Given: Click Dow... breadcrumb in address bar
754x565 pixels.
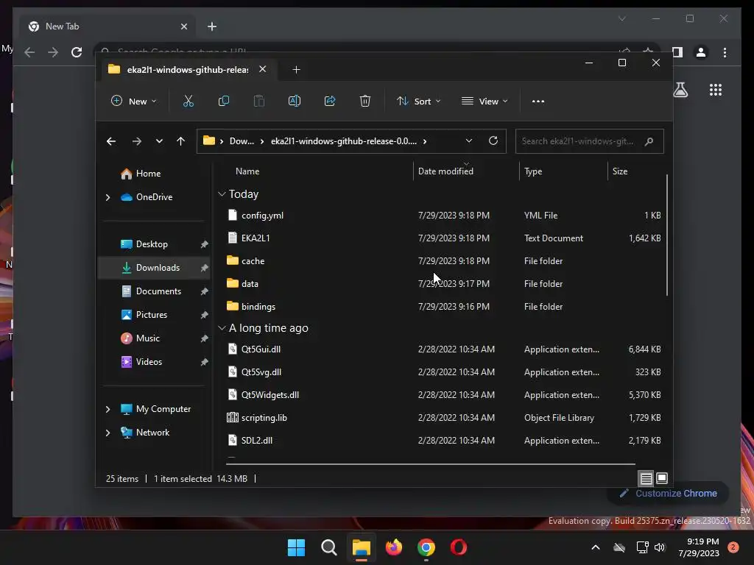Looking at the screenshot, I should tap(242, 141).
